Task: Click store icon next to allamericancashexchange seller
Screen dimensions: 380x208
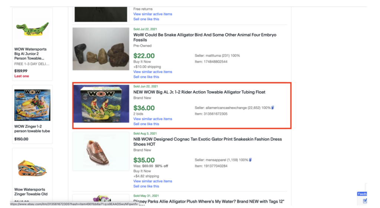Action: pos(273,108)
